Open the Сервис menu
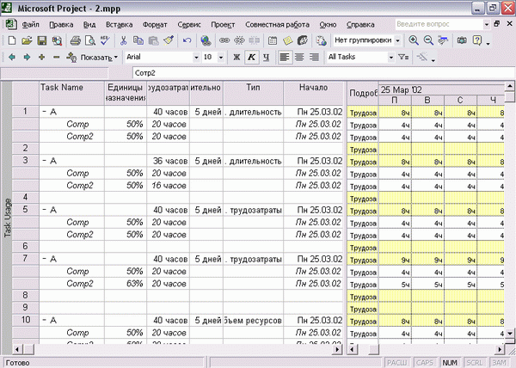The height and width of the screenshot is (368, 516). point(189,25)
